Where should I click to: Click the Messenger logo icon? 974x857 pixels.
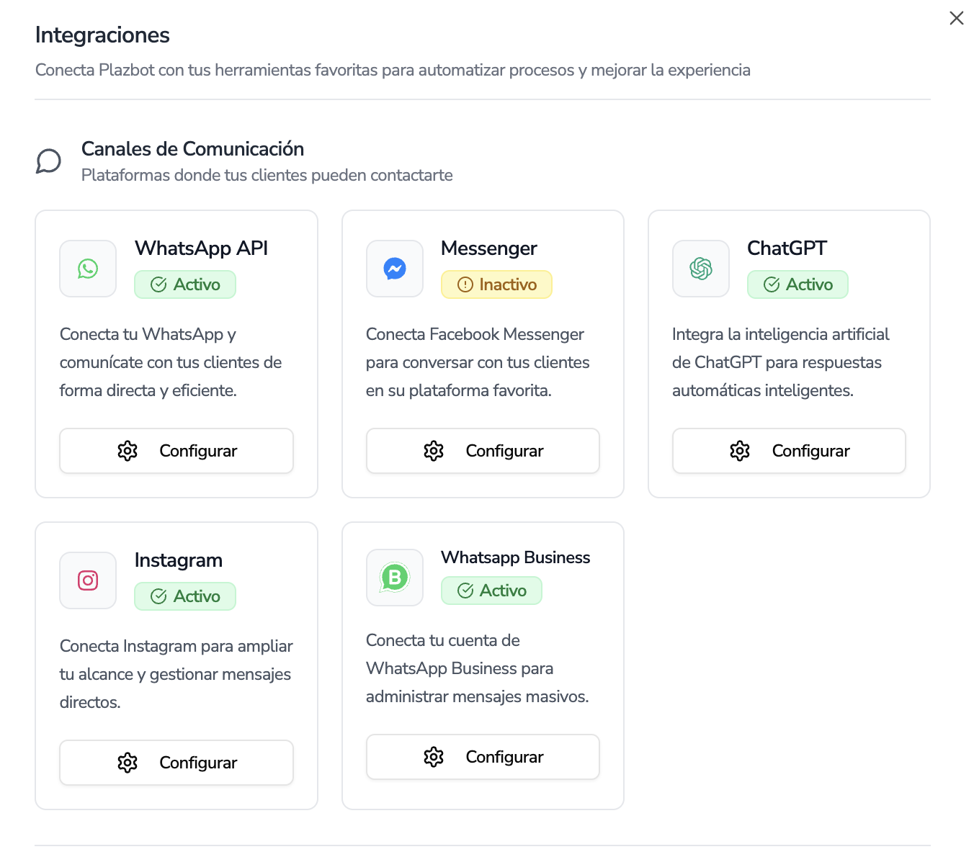click(395, 269)
